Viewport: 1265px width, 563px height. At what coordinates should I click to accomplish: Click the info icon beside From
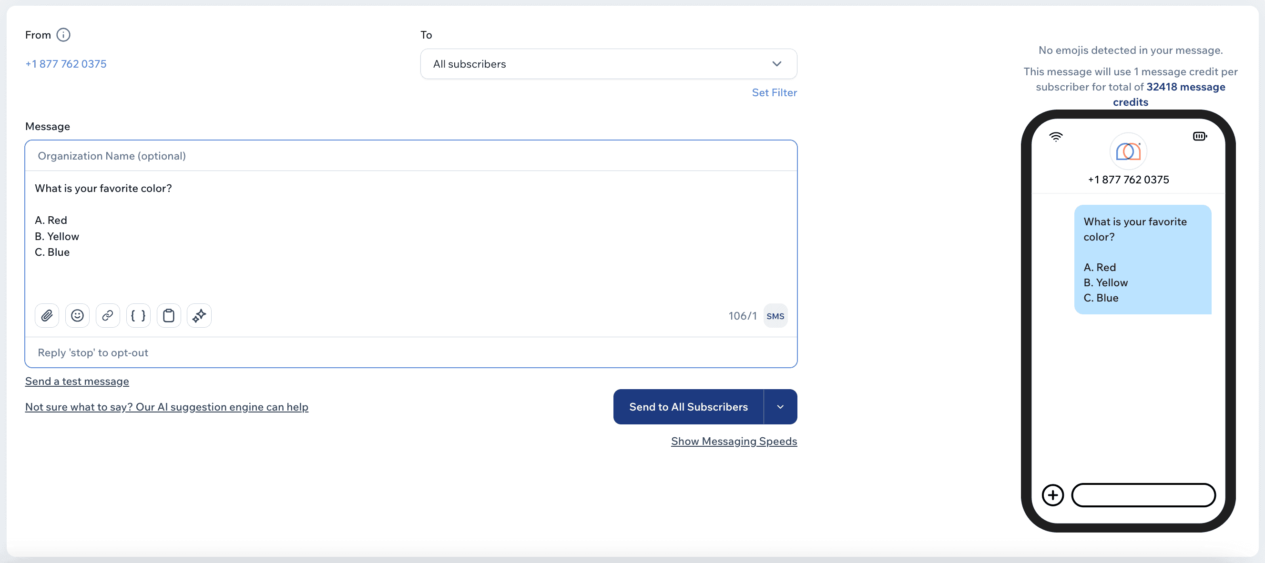click(x=64, y=35)
